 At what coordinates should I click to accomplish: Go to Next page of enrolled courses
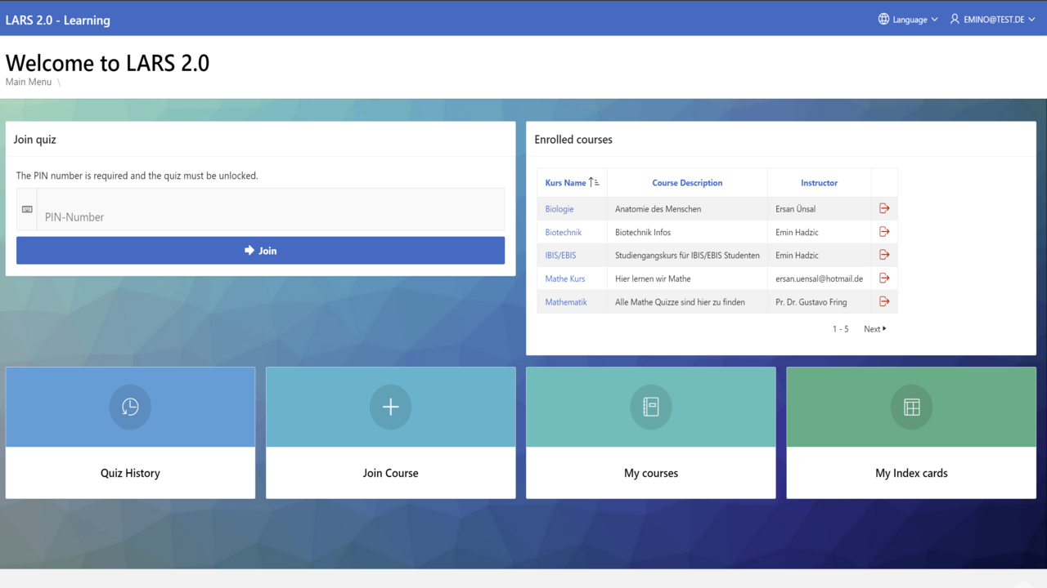click(x=874, y=329)
